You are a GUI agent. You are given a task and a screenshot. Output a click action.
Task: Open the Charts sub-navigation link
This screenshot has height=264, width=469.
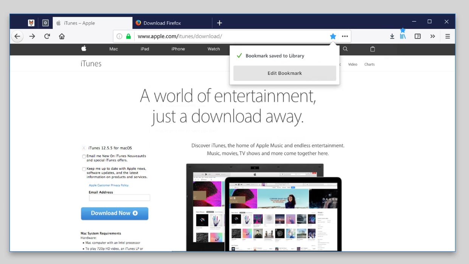(x=370, y=64)
